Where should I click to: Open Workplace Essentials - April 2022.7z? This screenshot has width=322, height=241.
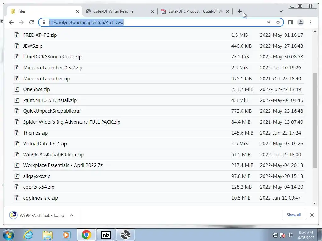point(63,165)
